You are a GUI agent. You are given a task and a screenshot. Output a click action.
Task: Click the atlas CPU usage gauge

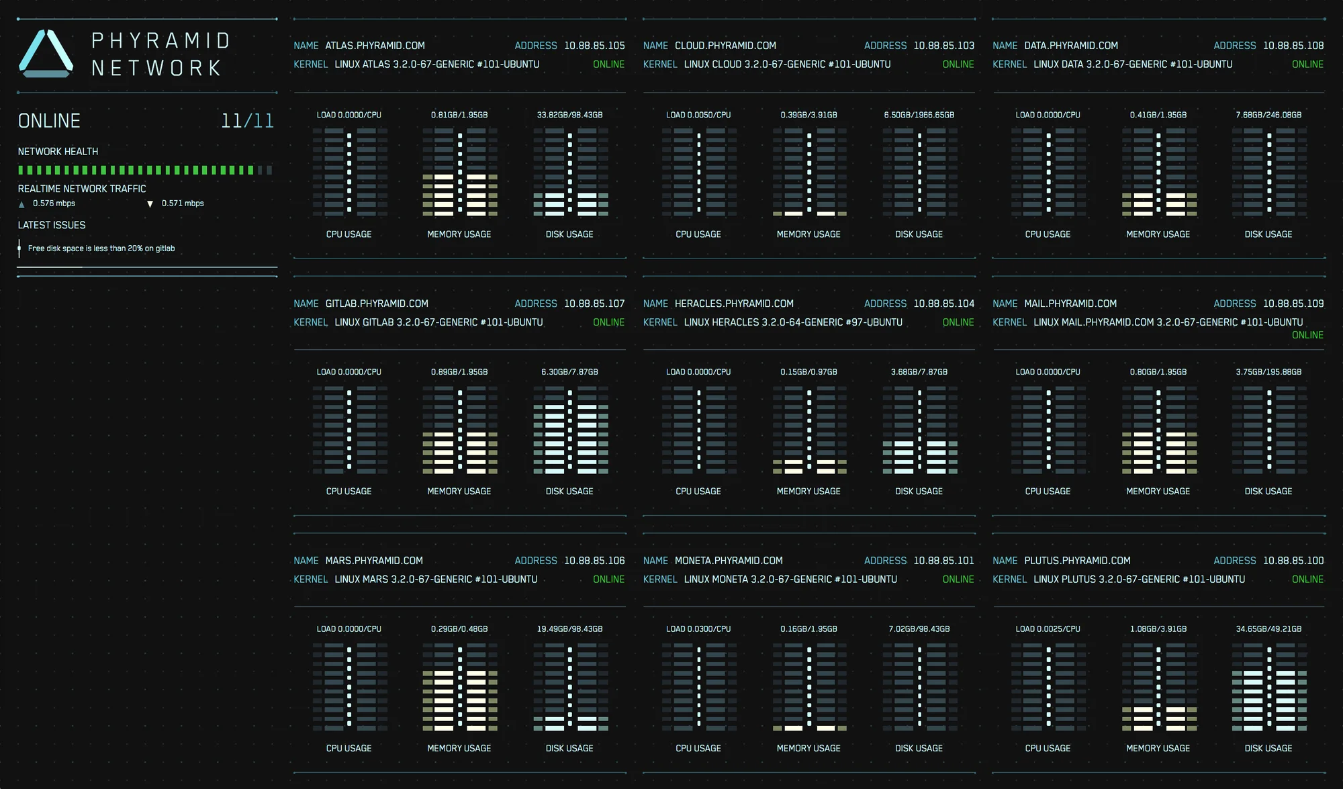[x=349, y=173]
